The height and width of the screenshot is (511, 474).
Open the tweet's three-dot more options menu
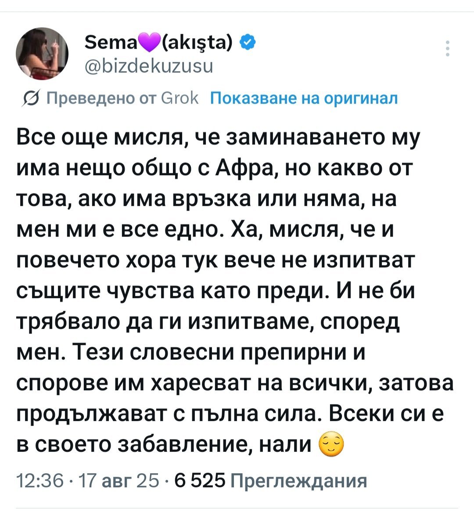(x=448, y=49)
